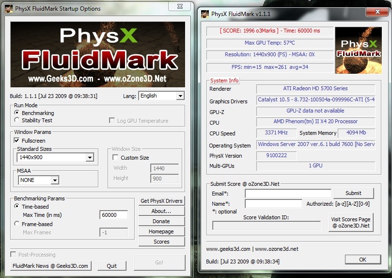This screenshot has width=392, height=278.
Task: Open the About dialog button
Action: tap(161, 211)
